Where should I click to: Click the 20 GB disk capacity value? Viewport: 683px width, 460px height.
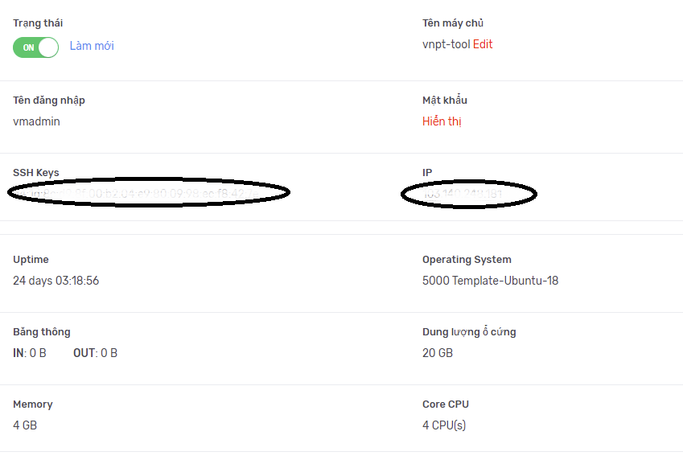tap(438, 353)
